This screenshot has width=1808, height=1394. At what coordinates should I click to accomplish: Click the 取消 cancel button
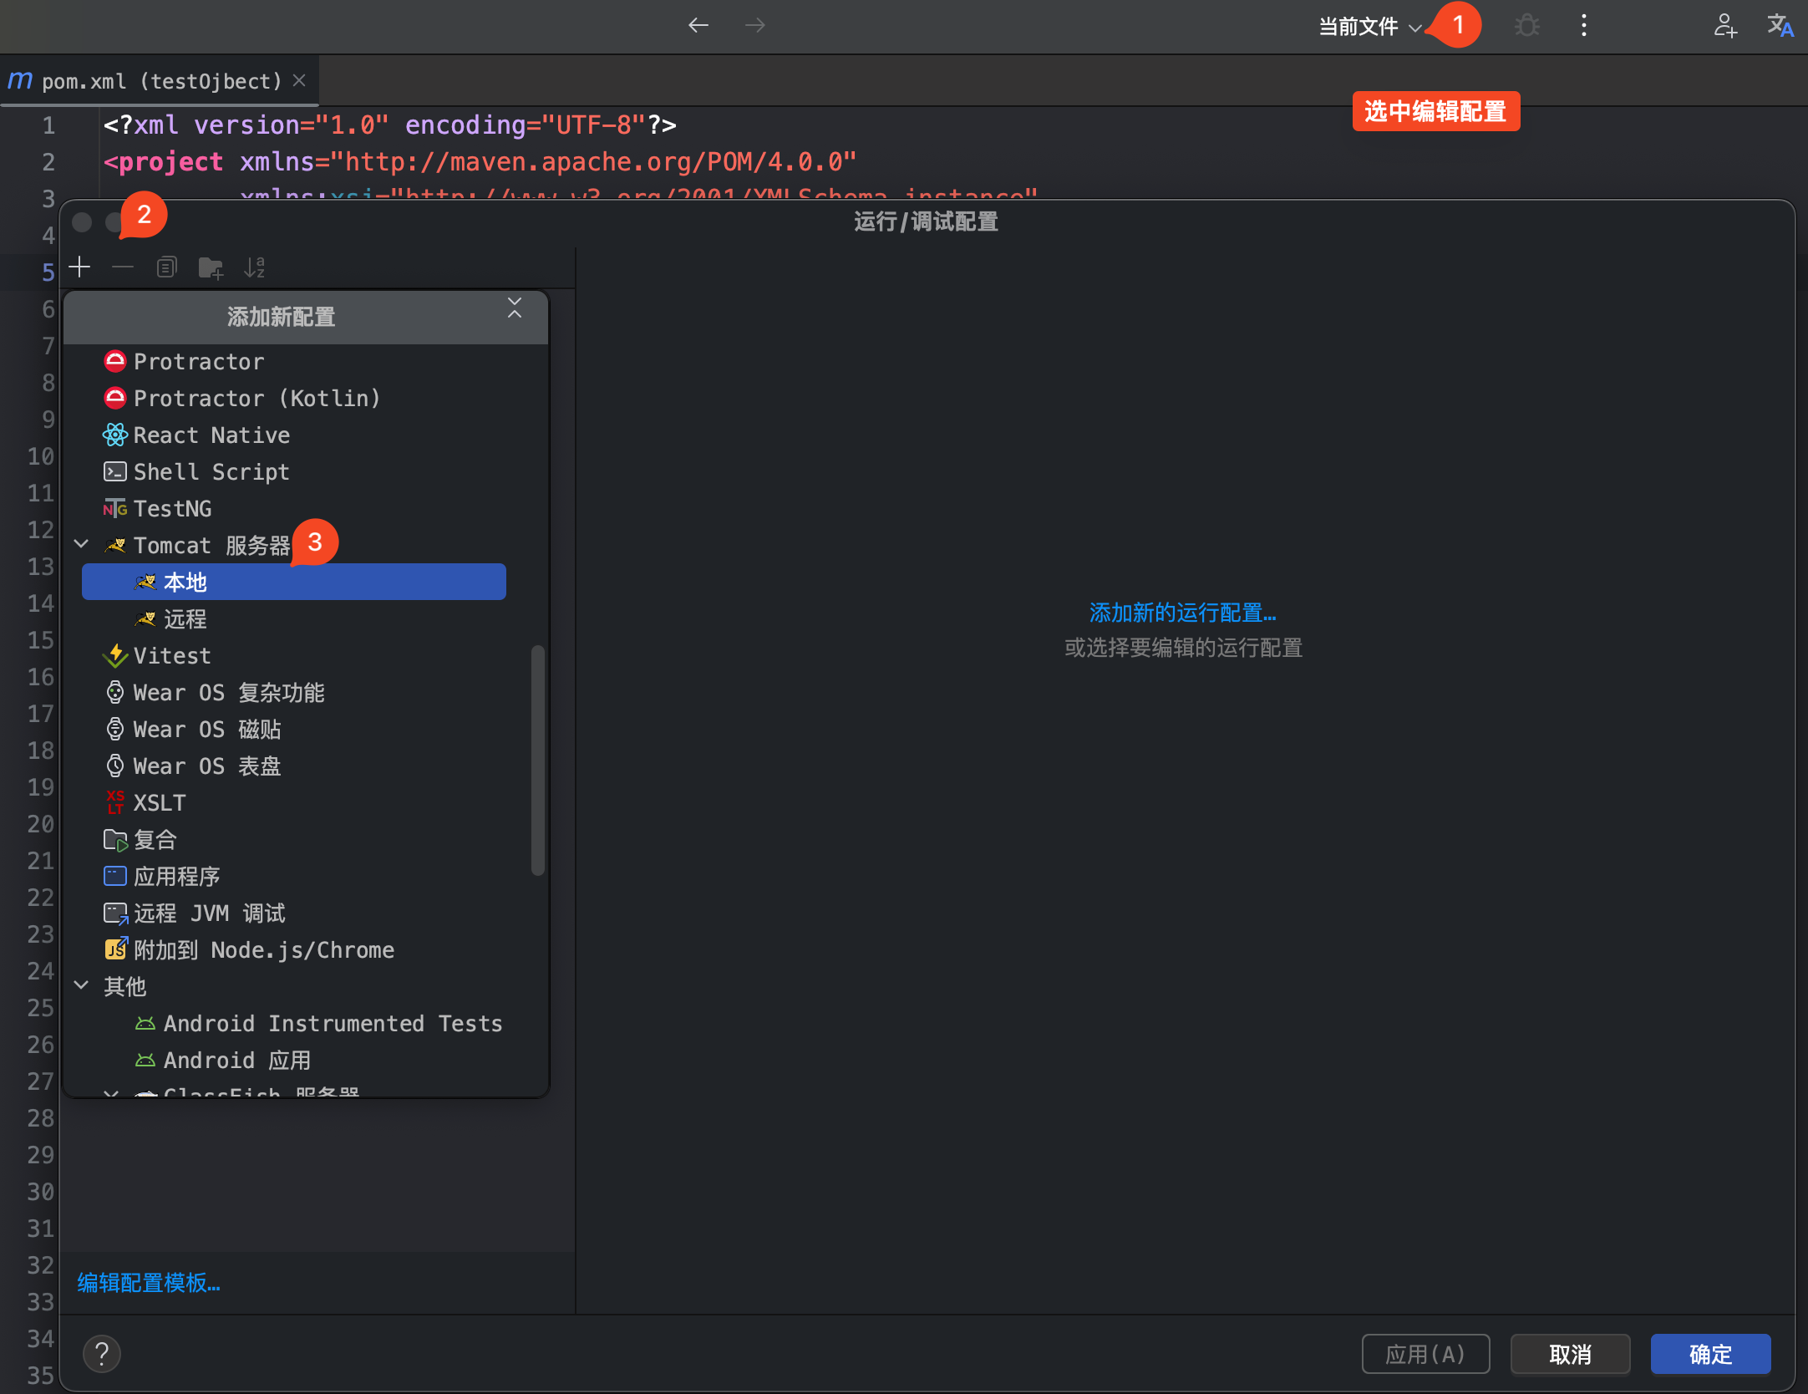pyautogui.click(x=1570, y=1354)
